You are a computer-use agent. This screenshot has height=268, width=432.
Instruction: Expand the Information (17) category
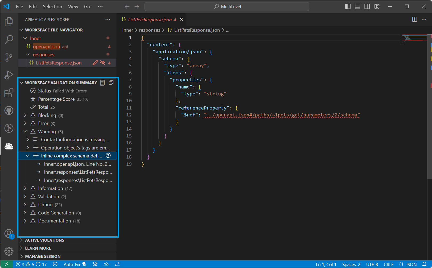point(25,188)
